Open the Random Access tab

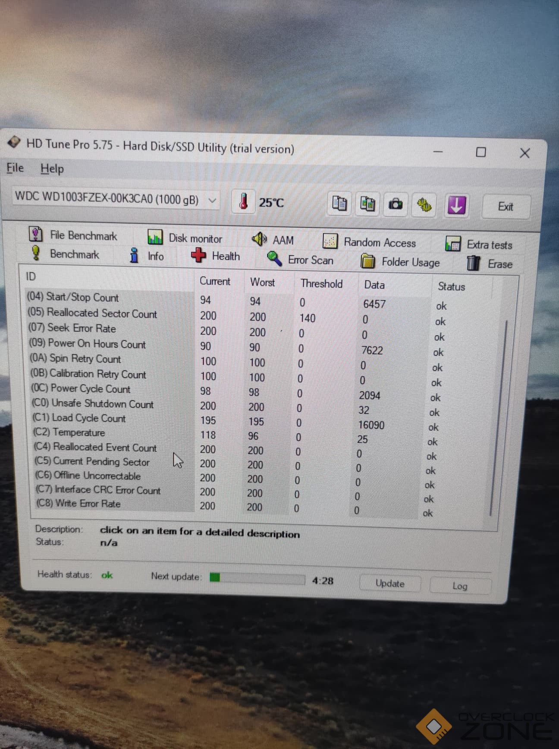(369, 242)
